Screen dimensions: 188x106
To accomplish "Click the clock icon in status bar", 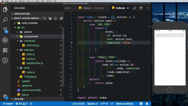I will pos(31,104).
